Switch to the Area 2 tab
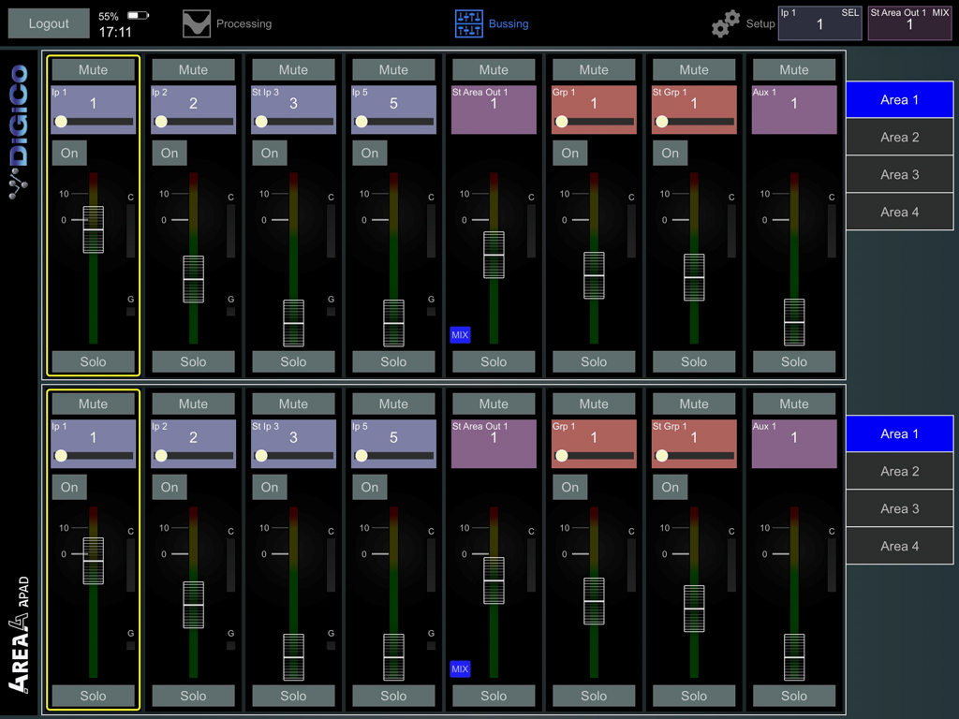Image resolution: width=959 pixels, height=719 pixels. point(898,137)
